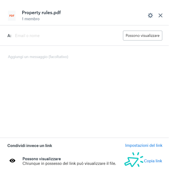Click the eye icon beside link permissions
Viewport: 169px width, 173px height.
click(12, 161)
